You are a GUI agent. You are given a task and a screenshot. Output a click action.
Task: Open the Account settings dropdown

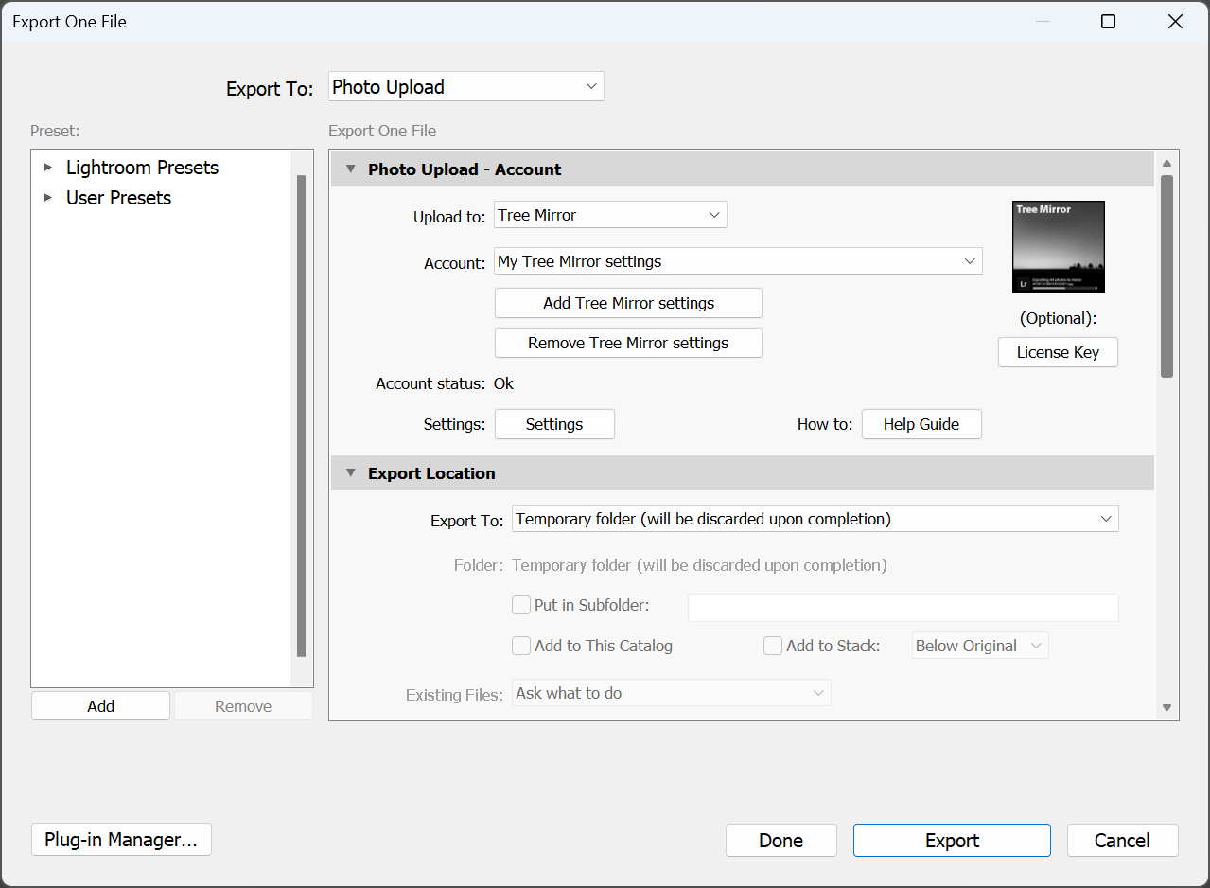pyautogui.click(x=738, y=261)
